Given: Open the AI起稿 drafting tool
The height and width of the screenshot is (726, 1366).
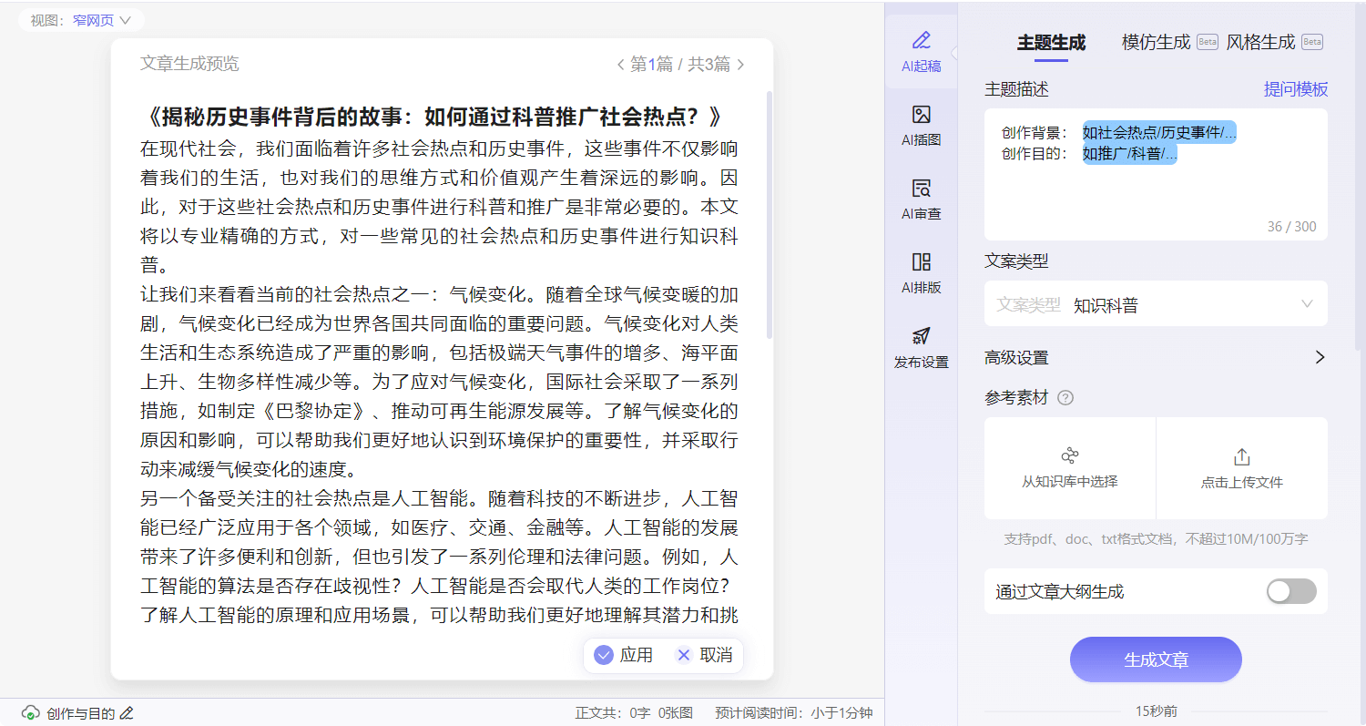Looking at the screenshot, I should point(921,51).
